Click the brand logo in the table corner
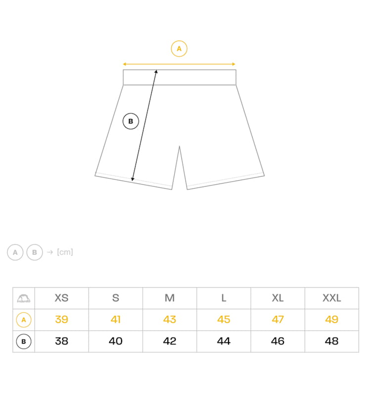The image size is (371, 396). tap(24, 298)
